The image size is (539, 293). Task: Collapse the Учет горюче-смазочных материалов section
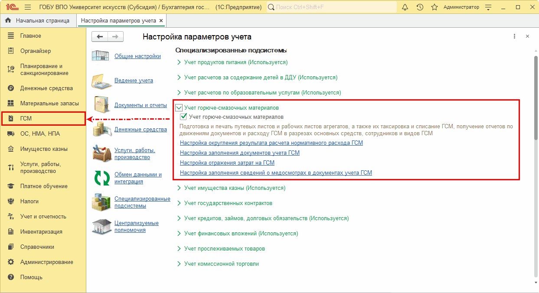click(x=179, y=107)
